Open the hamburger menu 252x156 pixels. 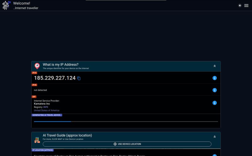[246, 5]
